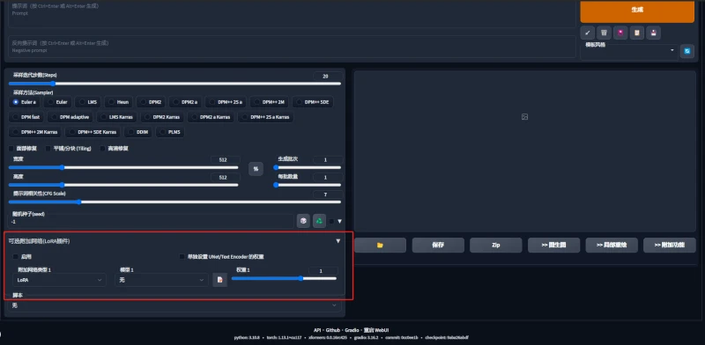
Task: Click the dice icon to randomize the seed
Action: pos(303,221)
